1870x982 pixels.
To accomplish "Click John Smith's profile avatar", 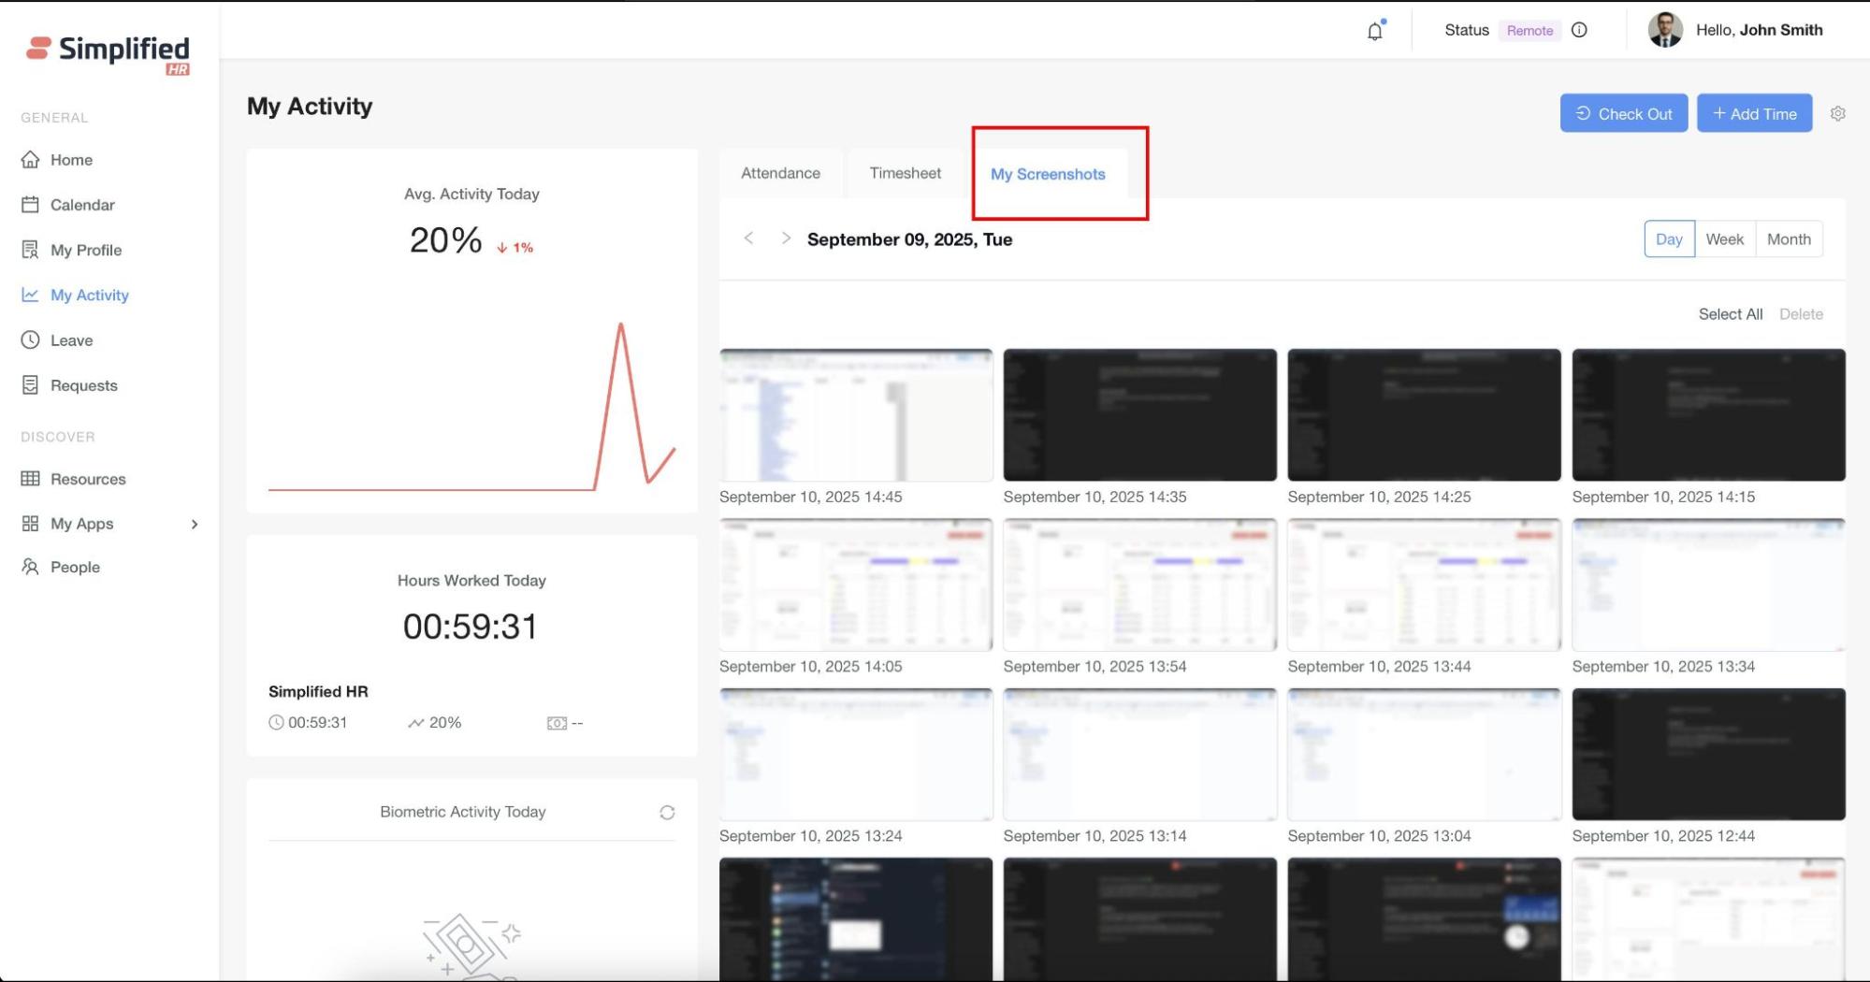I will (1665, 30).
